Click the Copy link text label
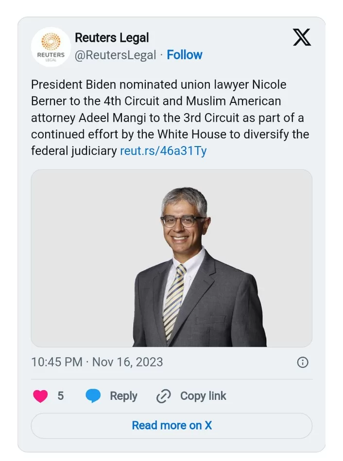The height and width of the screenshot is (461, 343). click(x=203, y=396)
